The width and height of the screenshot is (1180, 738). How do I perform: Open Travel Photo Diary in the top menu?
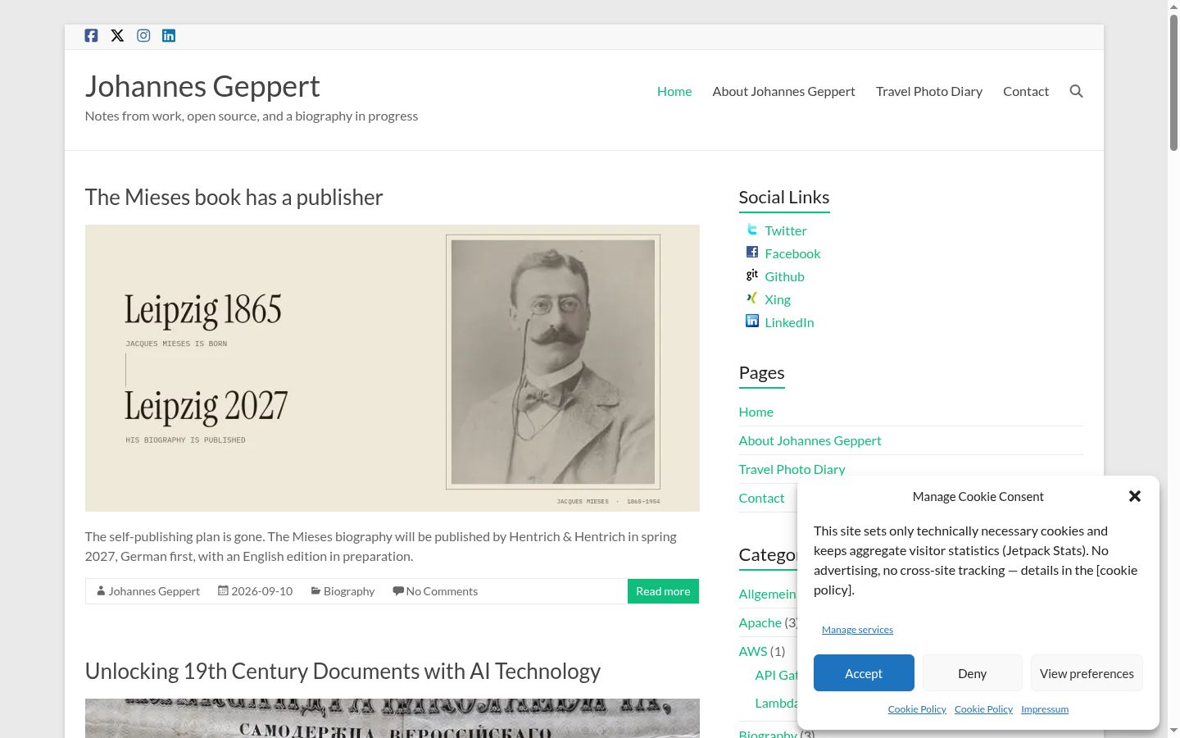[929, 91]
